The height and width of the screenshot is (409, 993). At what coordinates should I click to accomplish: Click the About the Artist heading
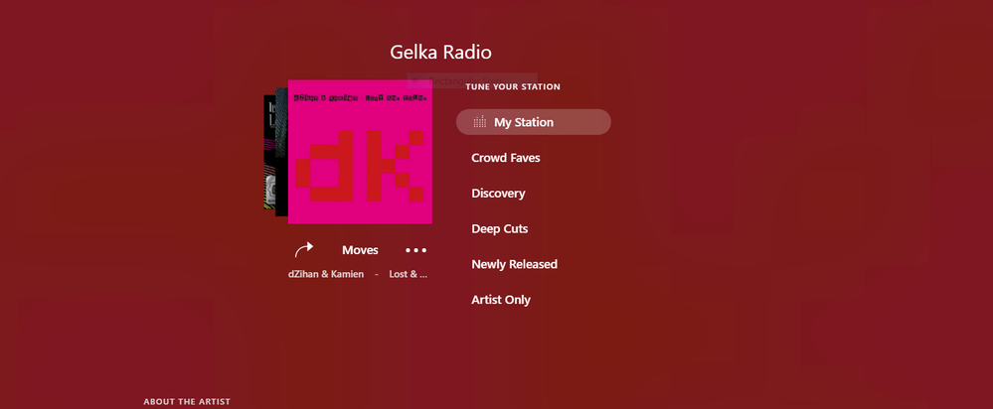point(187,401)
